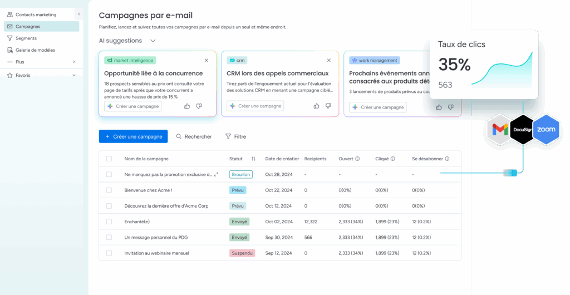570x295 pixels.
Task: Click the Sep 12, 2024 date cell
Action: pyautogui.click(x=279, y=253)
